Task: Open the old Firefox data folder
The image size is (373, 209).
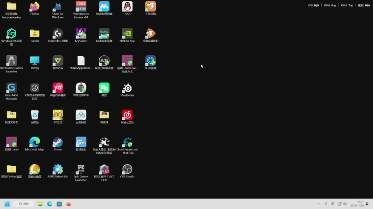Action: (11, 171)
